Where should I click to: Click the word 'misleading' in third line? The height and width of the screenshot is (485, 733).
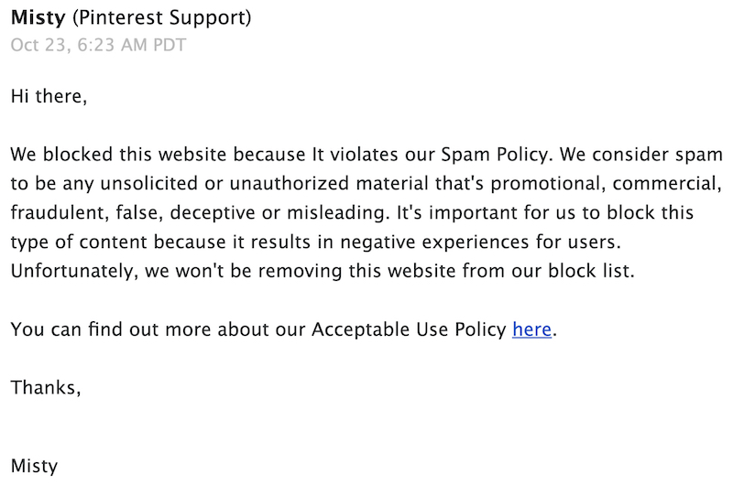pos(337,213)
